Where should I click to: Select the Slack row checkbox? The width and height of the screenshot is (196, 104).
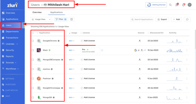[33, 50]
